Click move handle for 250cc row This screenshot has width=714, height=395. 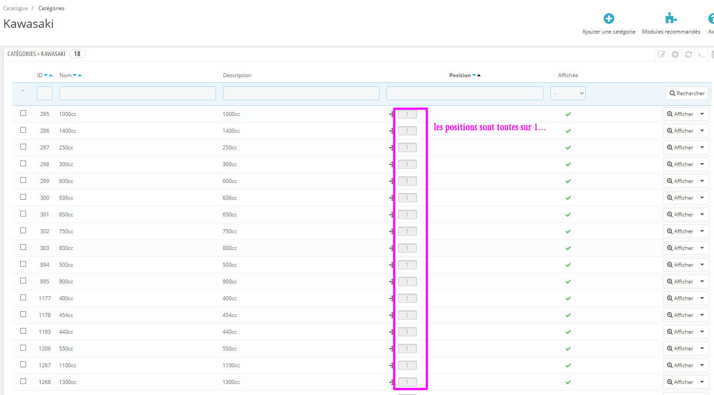391,148
